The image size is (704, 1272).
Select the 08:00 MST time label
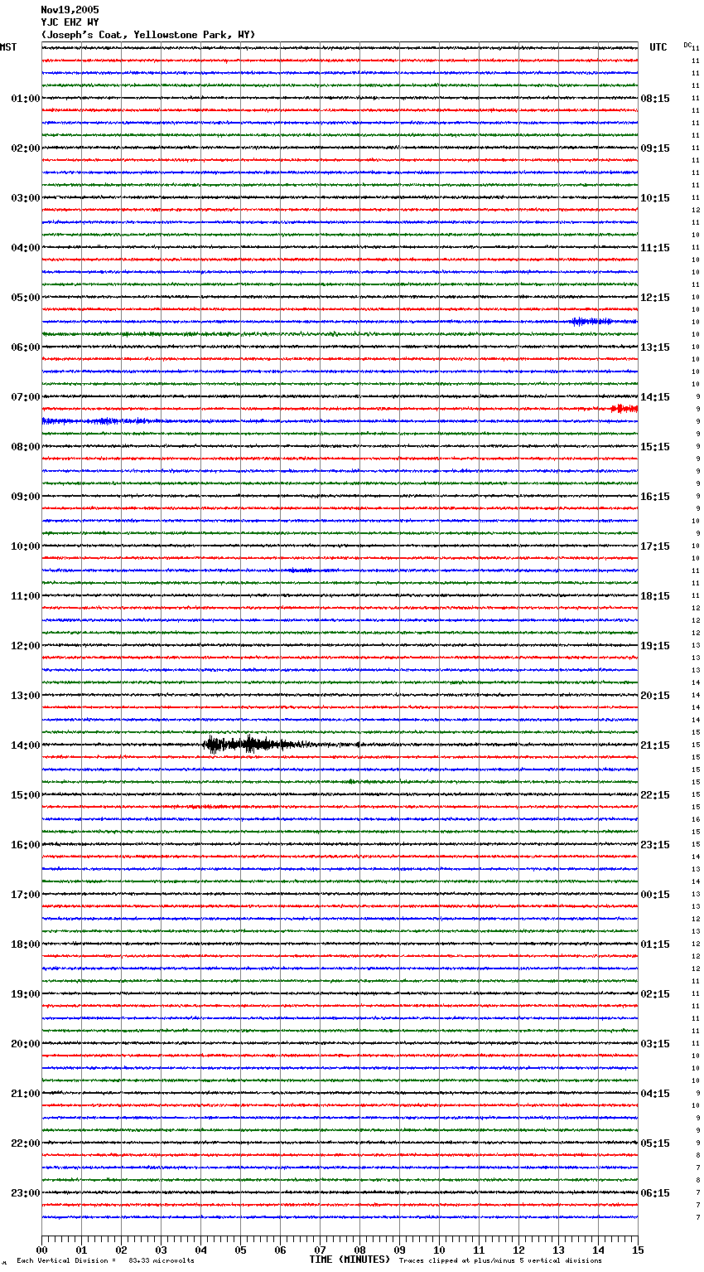tap(26, 447)
